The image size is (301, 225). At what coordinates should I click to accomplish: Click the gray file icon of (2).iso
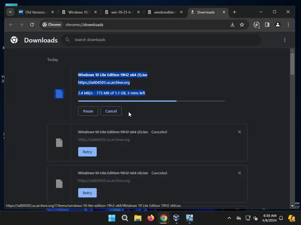(x=59, y=143)
